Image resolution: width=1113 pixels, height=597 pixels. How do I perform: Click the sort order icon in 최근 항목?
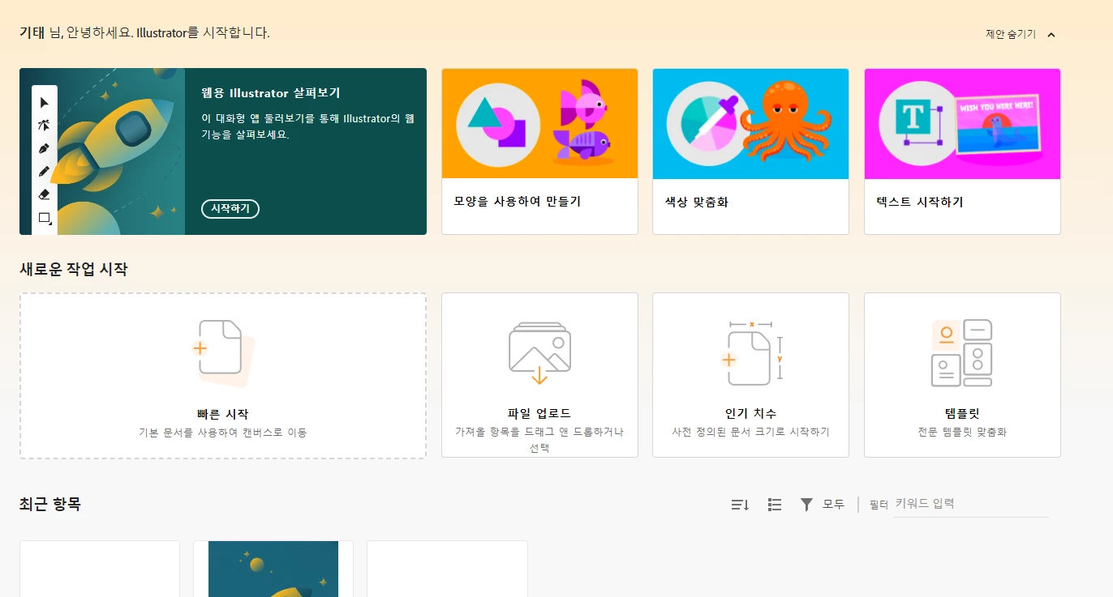point(740,505)
